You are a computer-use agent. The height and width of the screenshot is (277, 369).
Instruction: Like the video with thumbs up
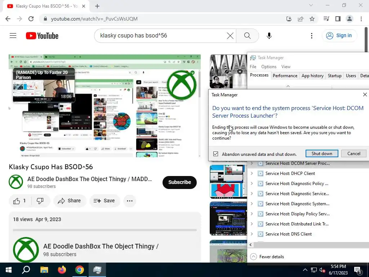coord(20,201)
